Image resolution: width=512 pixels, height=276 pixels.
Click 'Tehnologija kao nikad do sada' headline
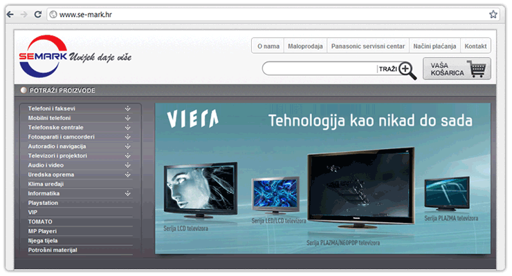(x=370, y=121)
